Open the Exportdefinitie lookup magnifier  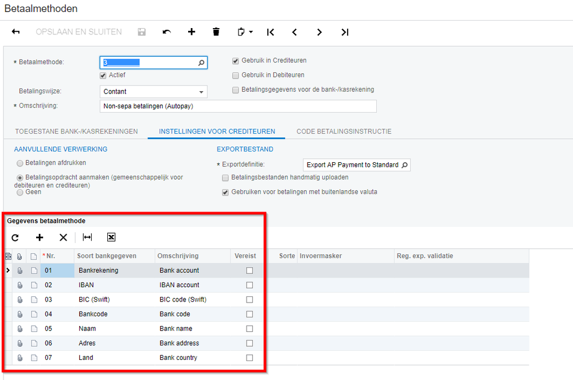pos(404,165)
